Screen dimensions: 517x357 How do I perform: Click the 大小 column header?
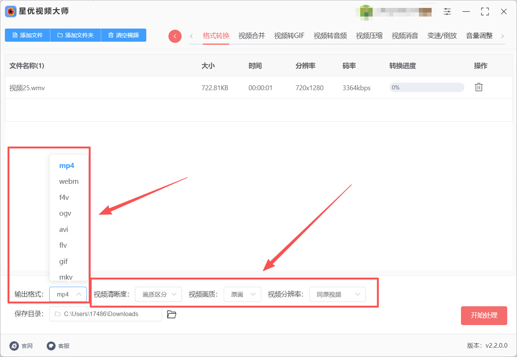click(208, 66)
